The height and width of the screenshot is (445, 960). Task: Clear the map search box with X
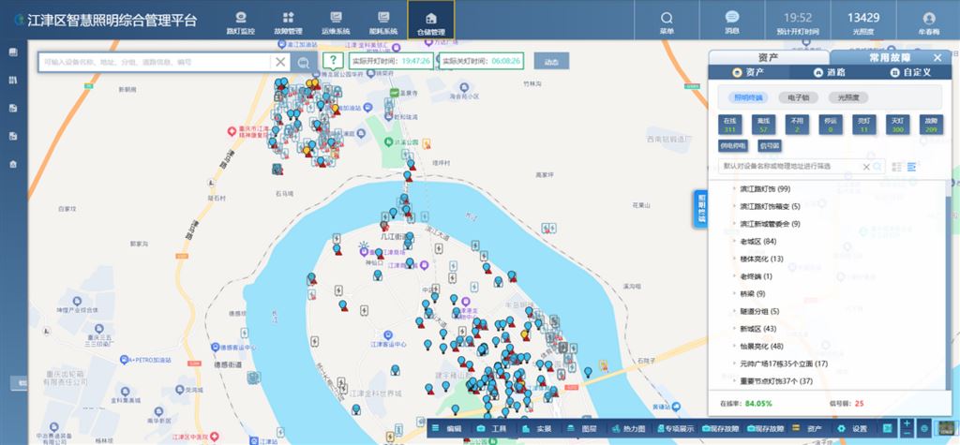click(x=279, y=62)
